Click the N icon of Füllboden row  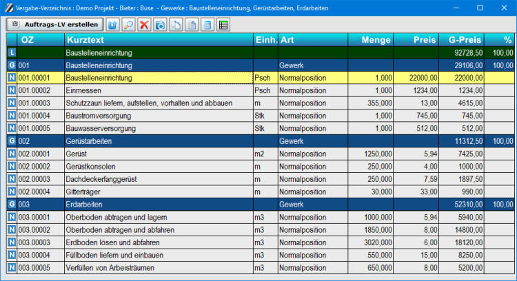coord(12,255)
